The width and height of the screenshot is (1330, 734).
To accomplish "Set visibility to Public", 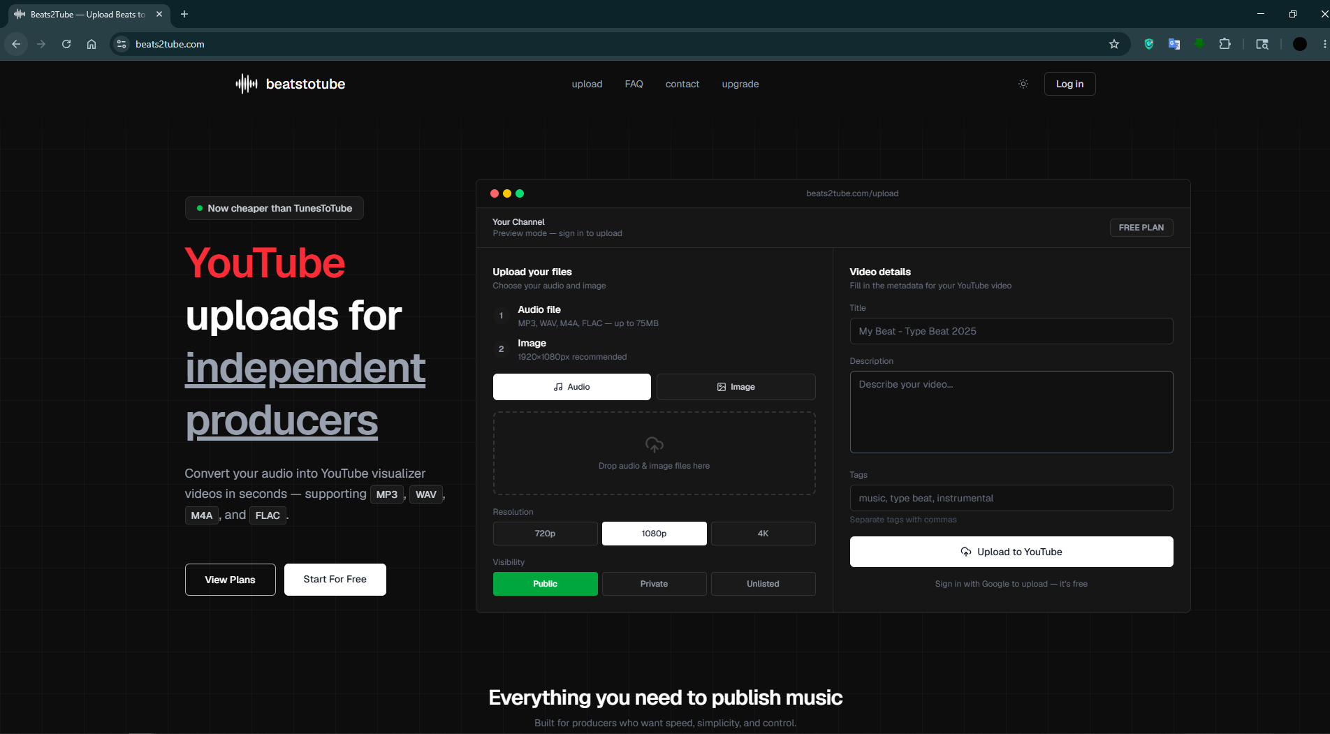I will coord(546,584).
